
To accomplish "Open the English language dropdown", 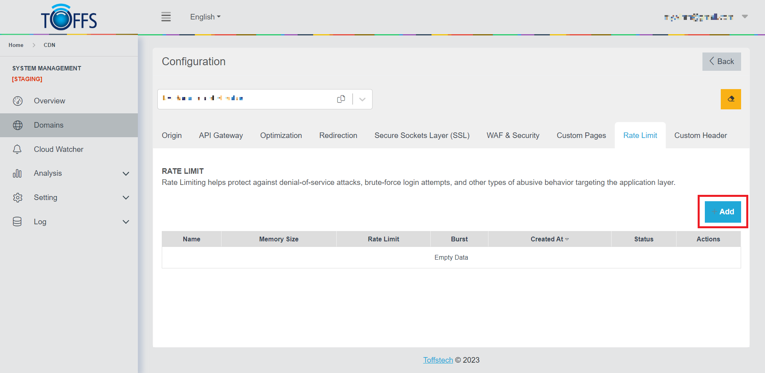I will (205, 17).
